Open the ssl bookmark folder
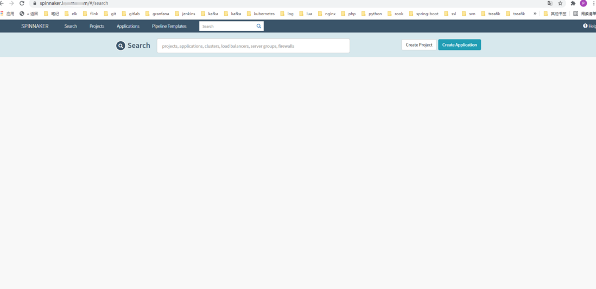 tap(450, 14)
